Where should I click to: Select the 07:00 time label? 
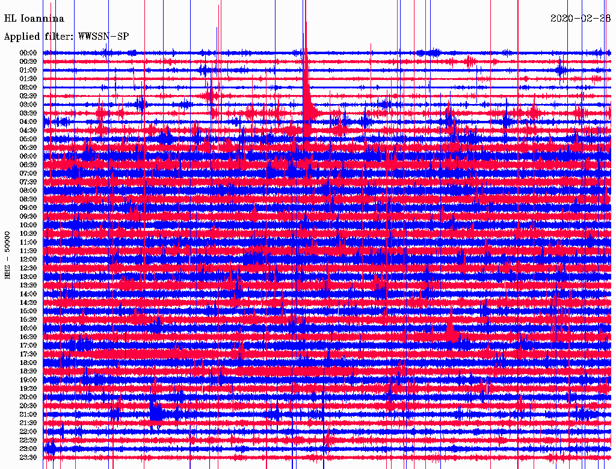pos(28,173)
